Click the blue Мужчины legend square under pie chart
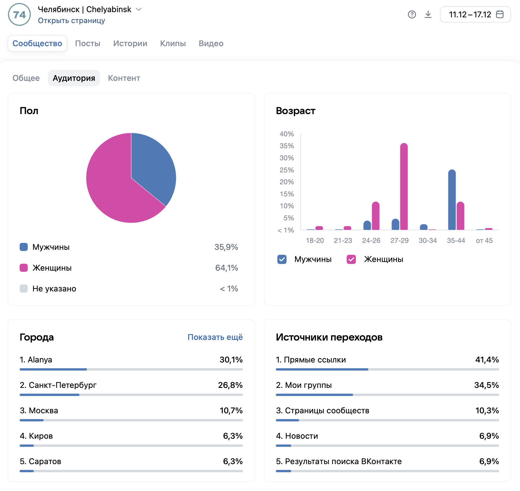 click(x=24, y=247)
